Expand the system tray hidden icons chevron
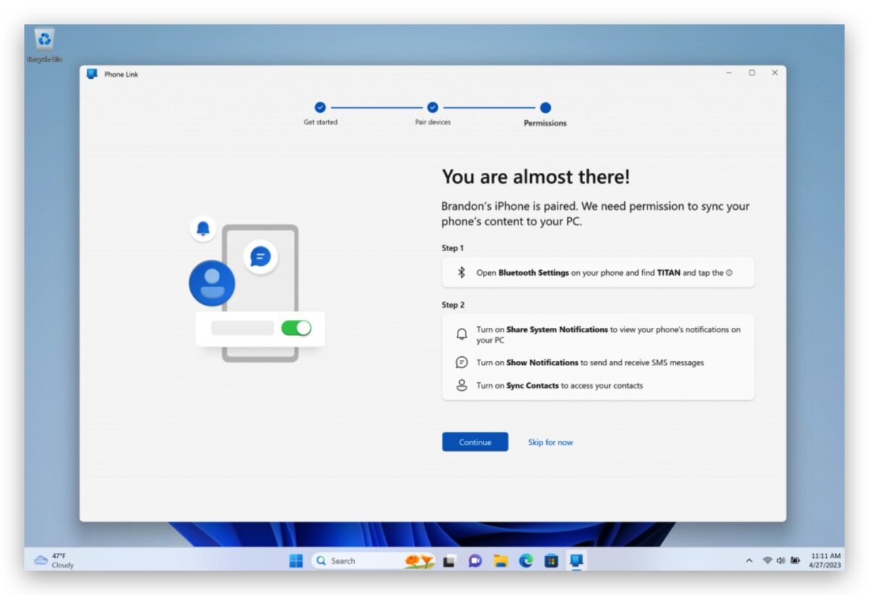This screenshot has height=595, width=869. [749, 560]
